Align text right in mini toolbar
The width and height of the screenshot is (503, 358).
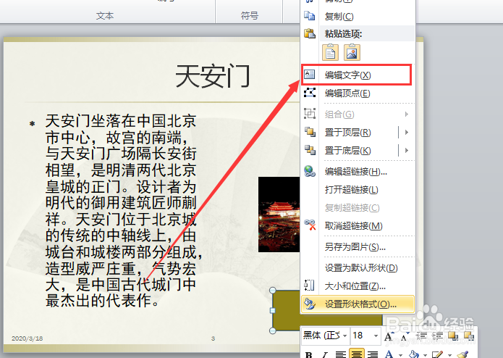373,354
